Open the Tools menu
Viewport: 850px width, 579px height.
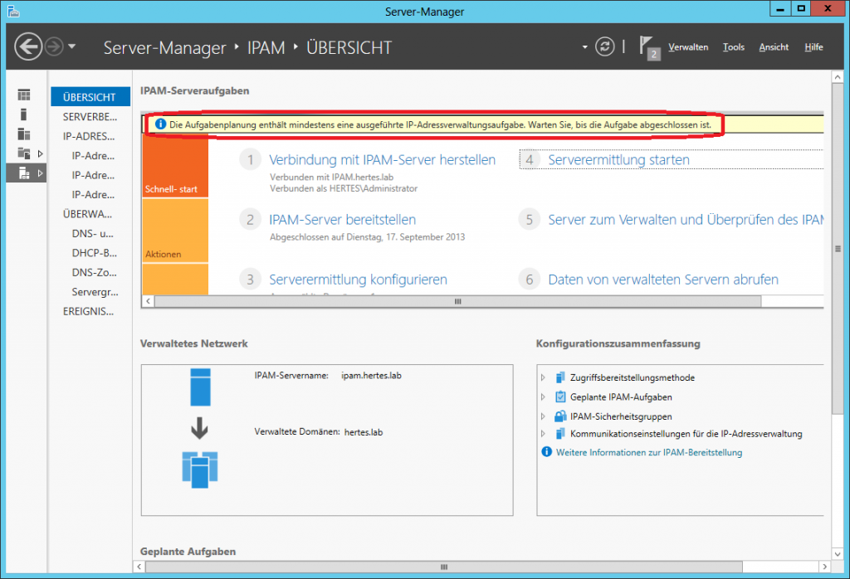pyautogui.click(x=733, y=47)
